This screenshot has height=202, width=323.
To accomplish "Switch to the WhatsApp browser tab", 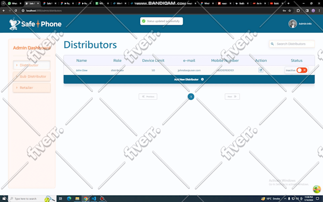I will pyautogui.click(x=14, y=3).
